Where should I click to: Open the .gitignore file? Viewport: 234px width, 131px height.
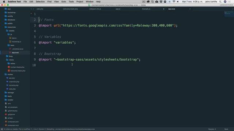click(x=11, y=115)
